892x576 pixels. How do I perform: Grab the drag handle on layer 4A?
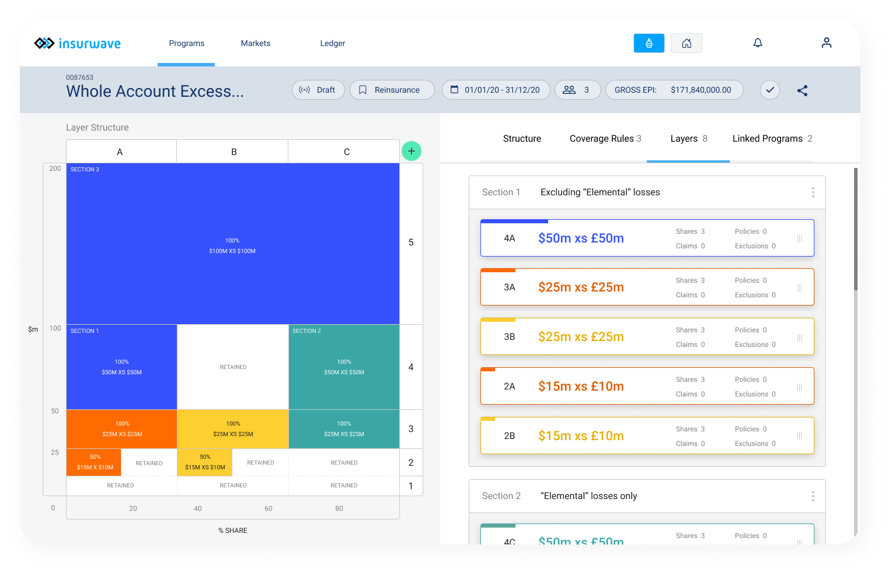(799, 238)
